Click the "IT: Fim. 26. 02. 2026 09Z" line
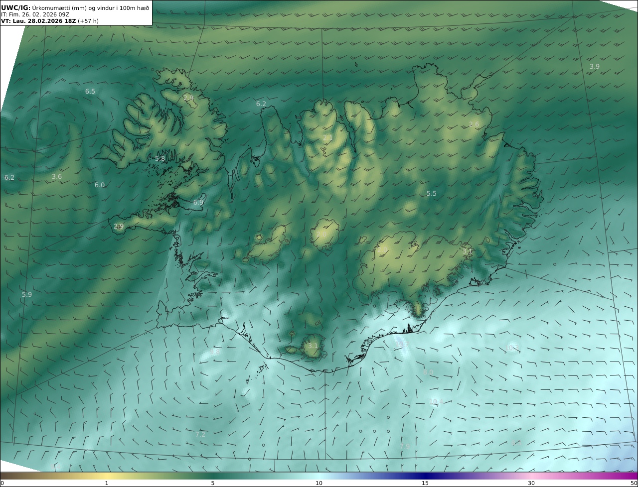 (35, 14)
